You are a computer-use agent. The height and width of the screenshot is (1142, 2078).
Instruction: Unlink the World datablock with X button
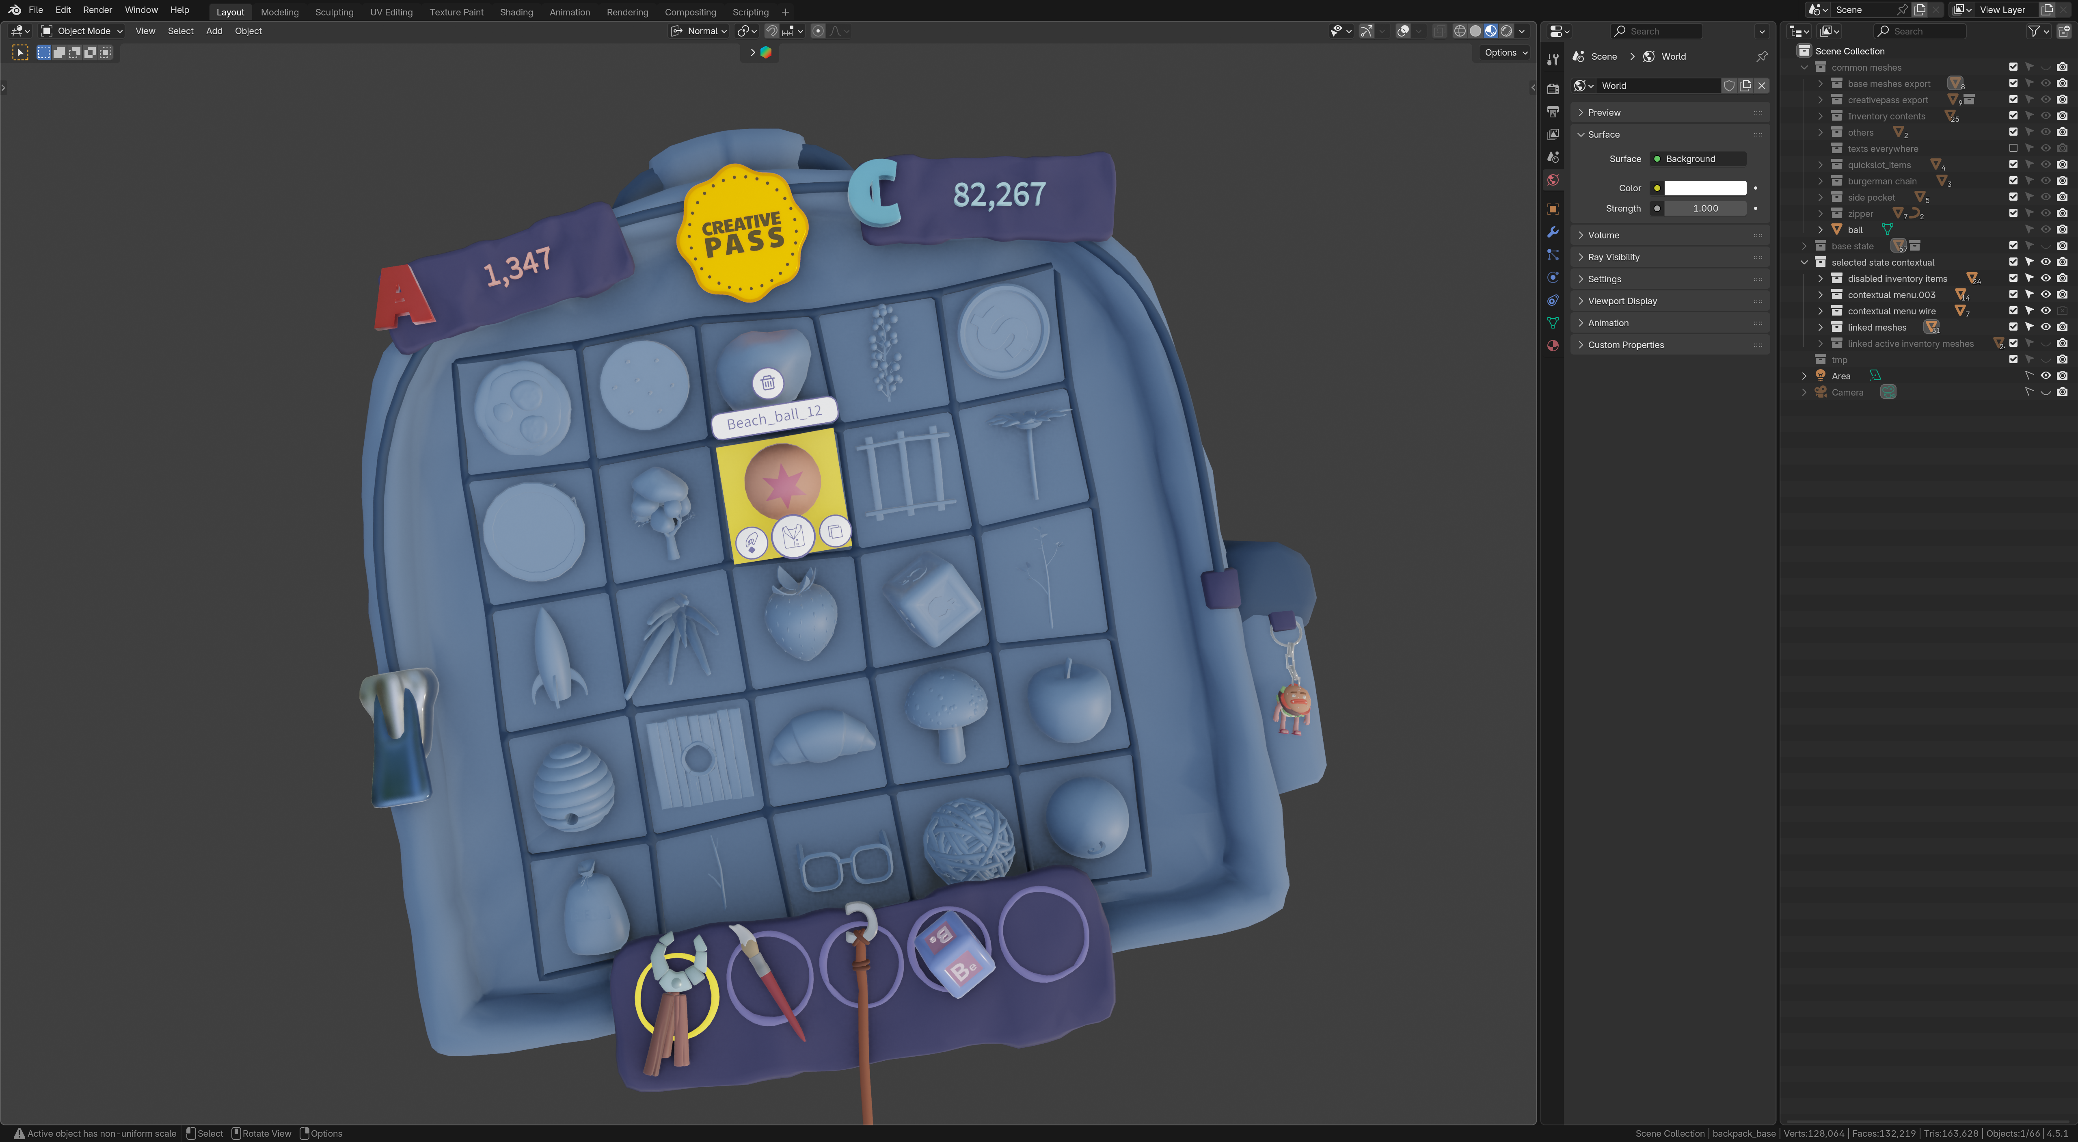point(1762,86)
